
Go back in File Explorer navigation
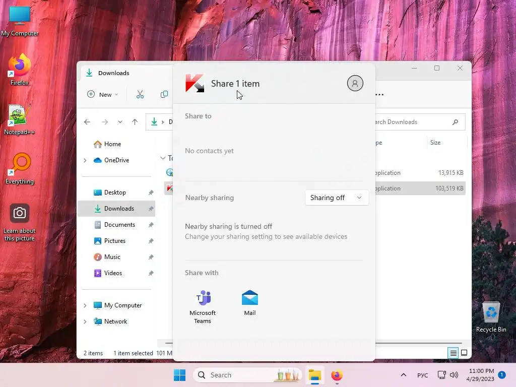tap(87, 122)
